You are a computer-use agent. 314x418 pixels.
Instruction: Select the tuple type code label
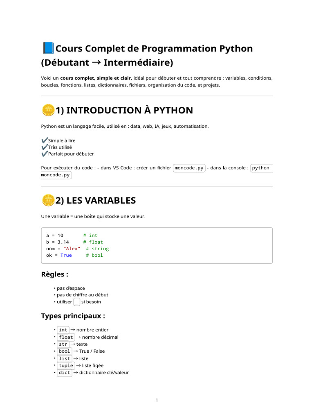pos(66,365)
